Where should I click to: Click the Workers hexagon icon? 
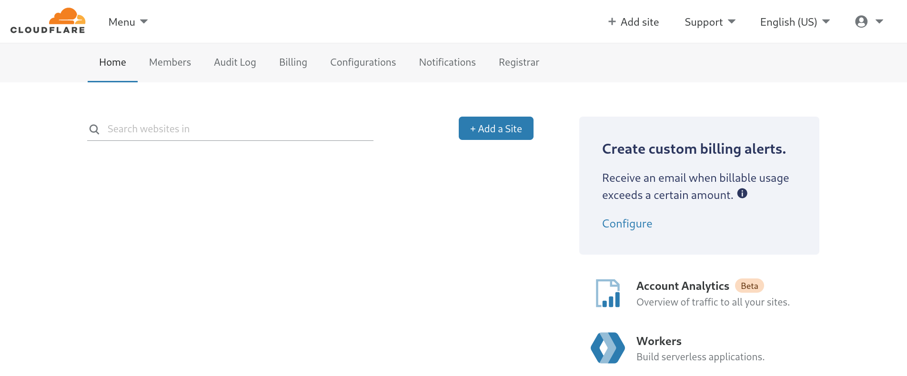(608, 348)
